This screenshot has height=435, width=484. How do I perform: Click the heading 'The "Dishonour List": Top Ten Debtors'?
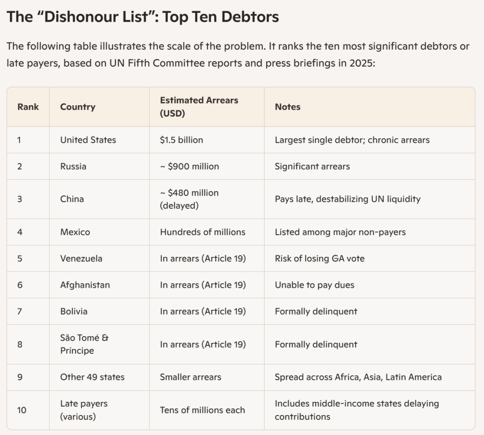point(143,17)
